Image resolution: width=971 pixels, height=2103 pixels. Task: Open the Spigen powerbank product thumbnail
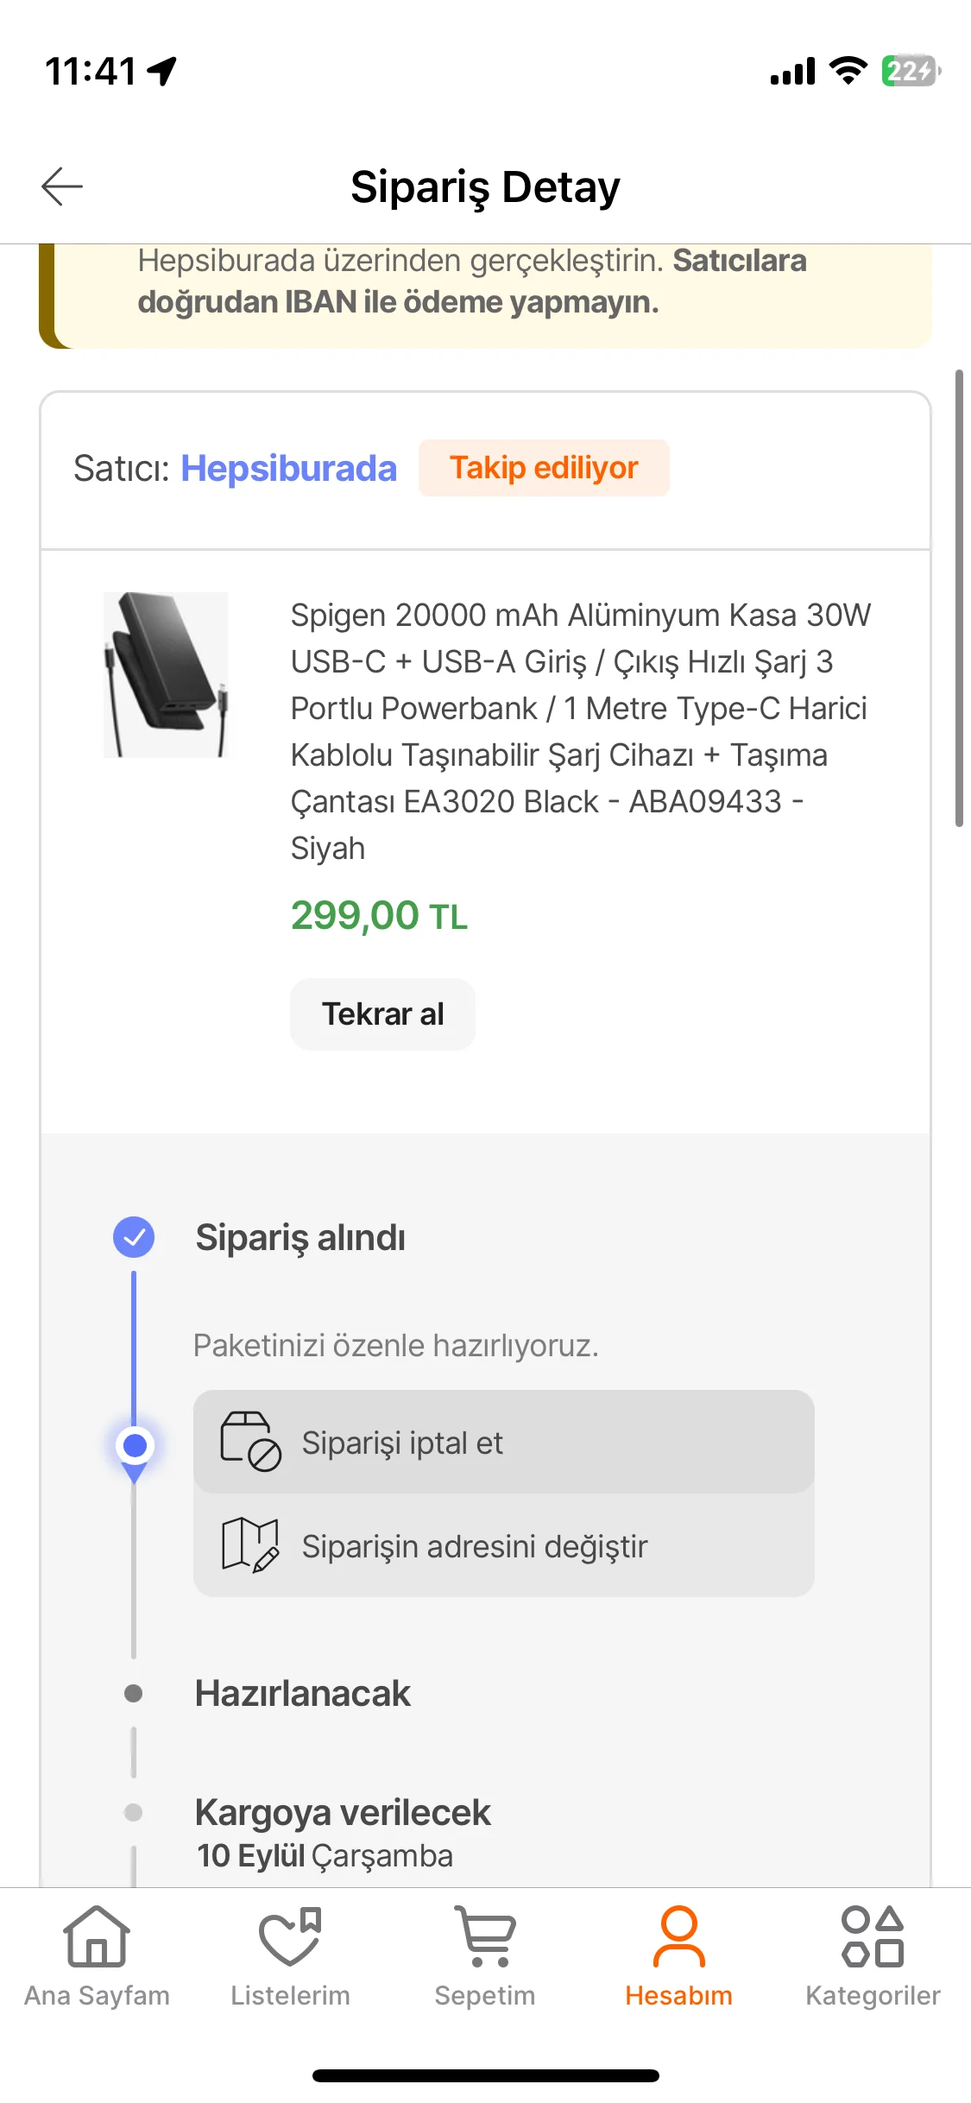[x=166, y=675]
